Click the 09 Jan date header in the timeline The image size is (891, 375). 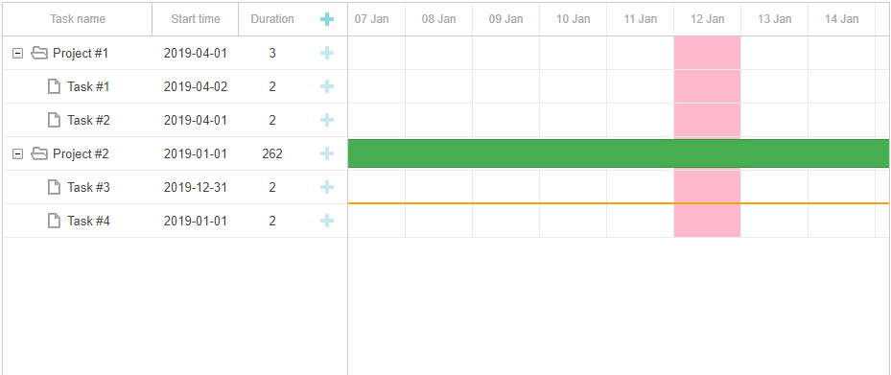(x=505, y=19)
